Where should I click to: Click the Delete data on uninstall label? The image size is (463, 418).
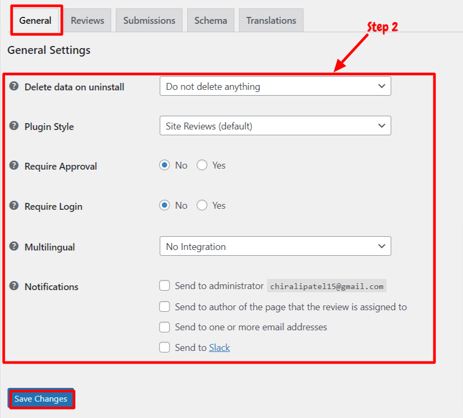pos(75,87)
